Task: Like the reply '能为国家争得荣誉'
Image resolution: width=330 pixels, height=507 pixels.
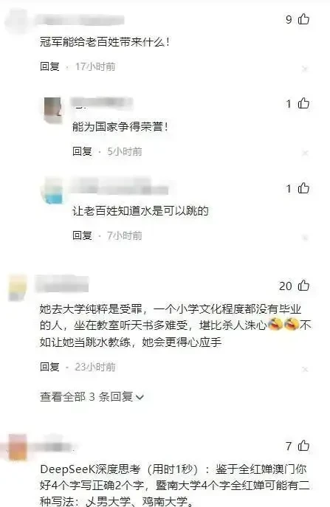Action: click(x=303, y=104)
